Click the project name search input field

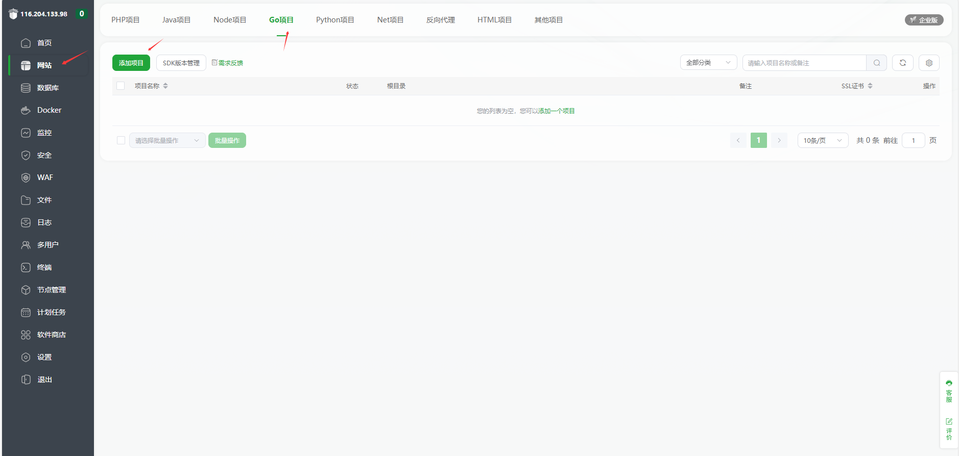pyautogui.click(x=804, y=63)
